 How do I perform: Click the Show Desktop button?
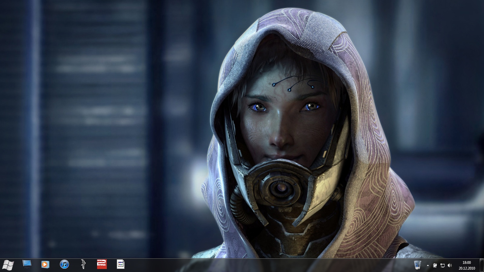482,265
